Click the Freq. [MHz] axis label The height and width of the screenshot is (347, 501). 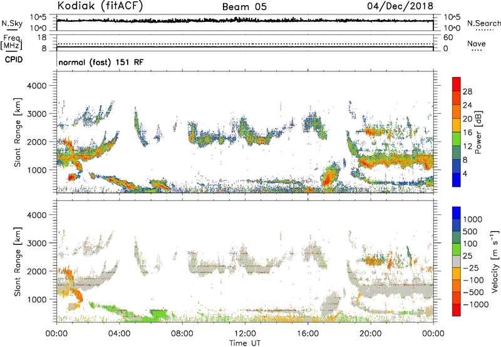click(x=11, y=42)
